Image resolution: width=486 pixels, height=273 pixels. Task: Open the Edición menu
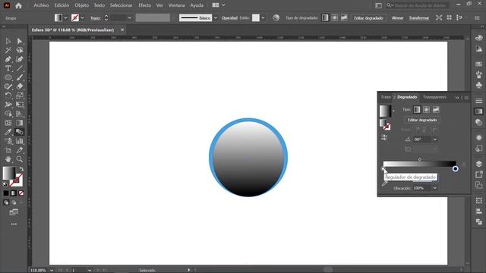tap(62, 5)
